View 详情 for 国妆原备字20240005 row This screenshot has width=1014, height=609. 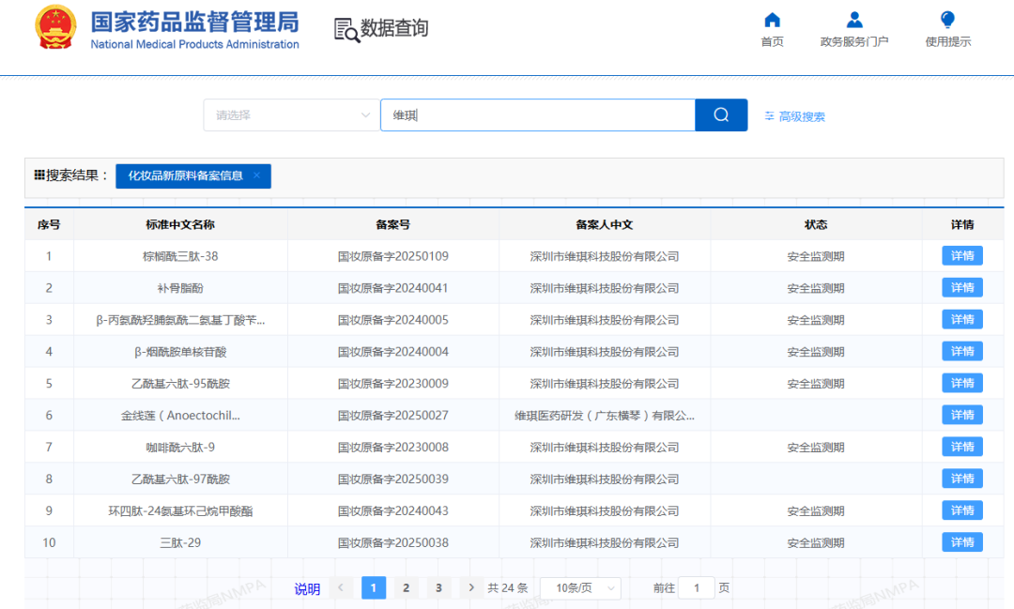pos(962,319)
